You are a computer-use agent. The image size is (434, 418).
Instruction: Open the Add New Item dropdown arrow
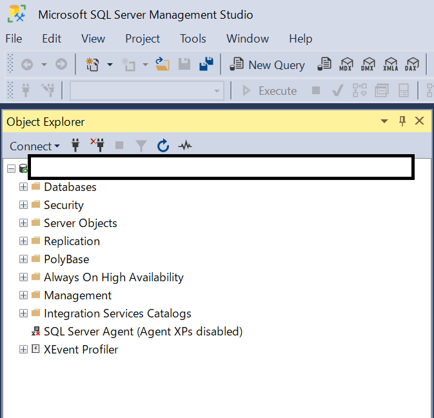coord(145,65)
